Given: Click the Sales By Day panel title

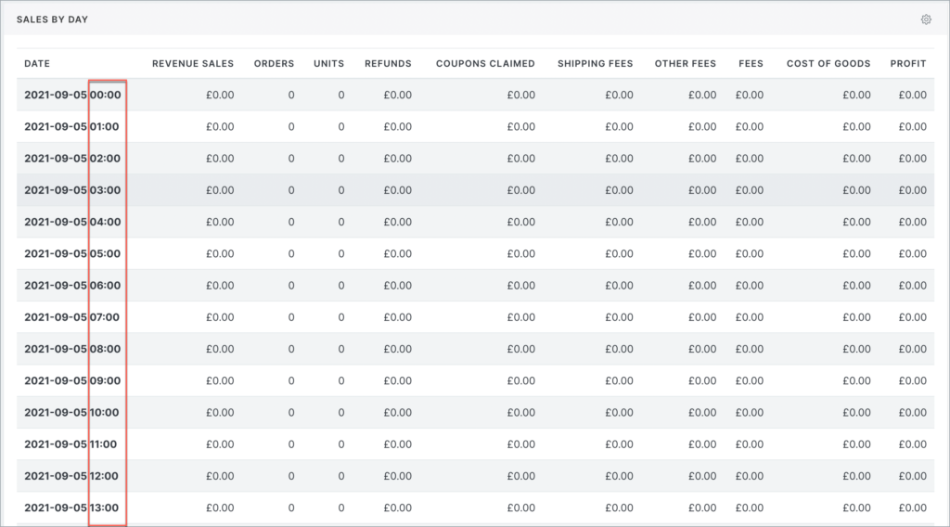Looking at the screenshot, I should pos(52,19).
